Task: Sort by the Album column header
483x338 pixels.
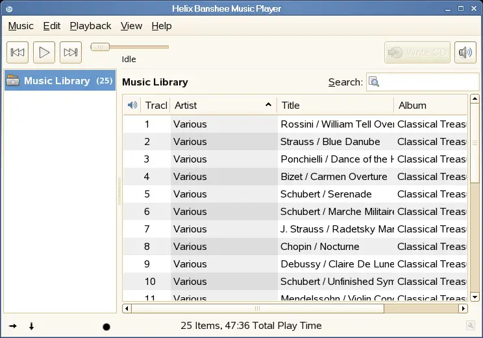Action: point(428,105)
